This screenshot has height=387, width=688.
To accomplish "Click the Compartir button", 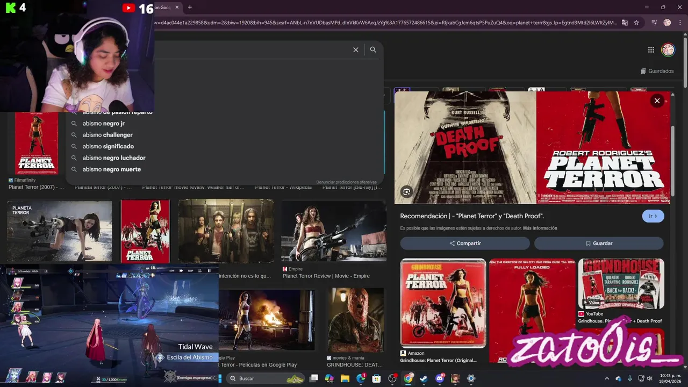I will (x=465, y=243).
